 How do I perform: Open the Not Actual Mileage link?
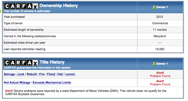tap(17, 83)
